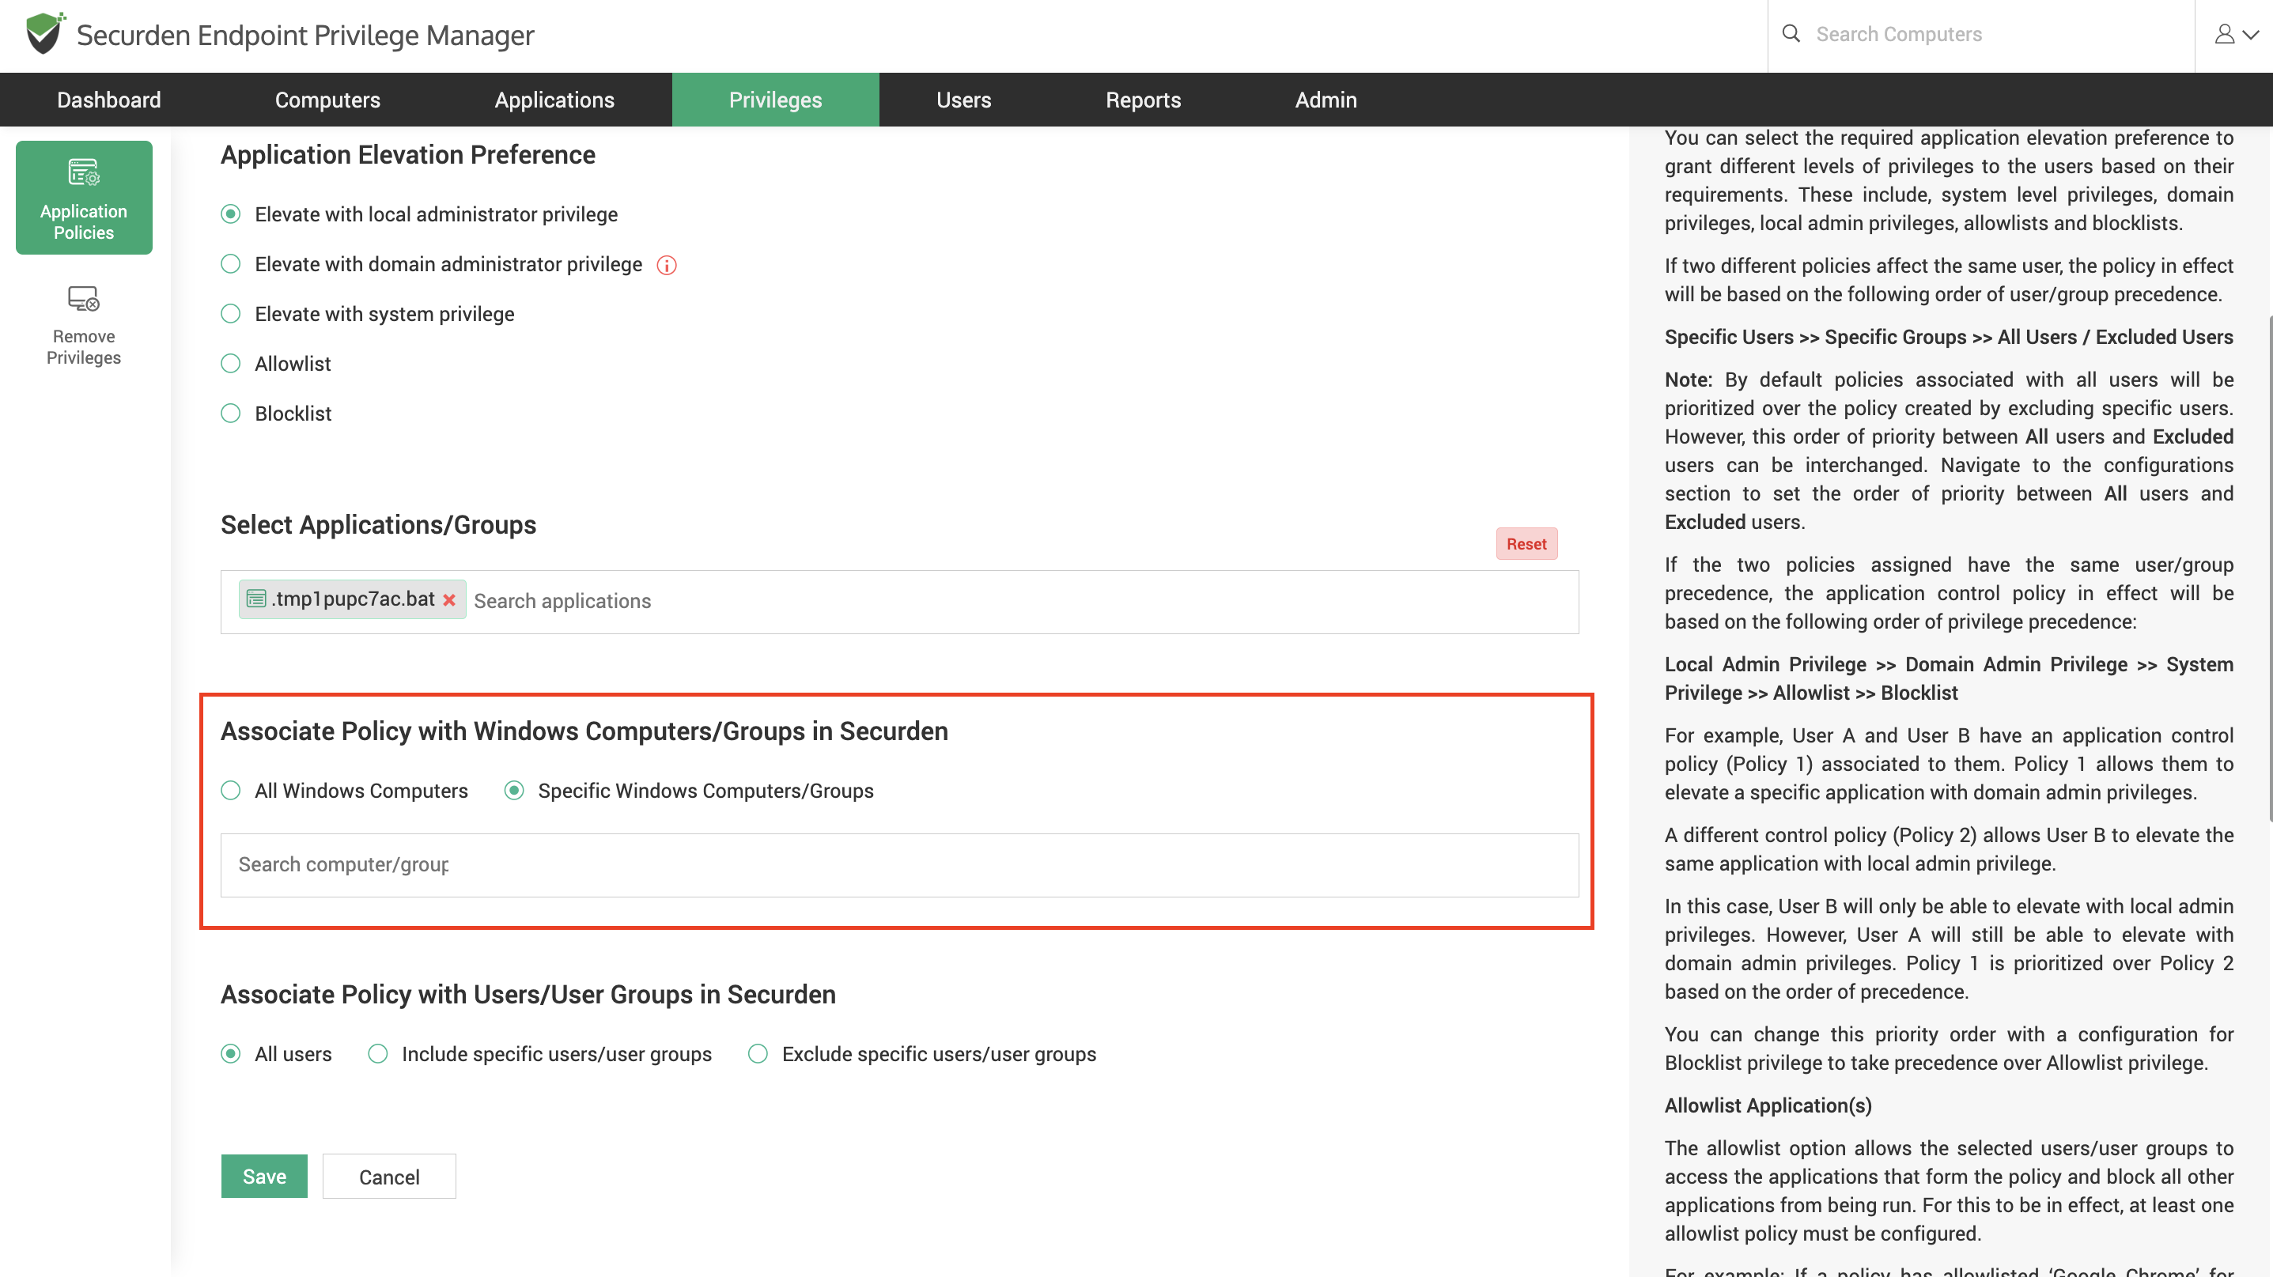
Task: Open the Reports tab
Action: pos(1144,100)
